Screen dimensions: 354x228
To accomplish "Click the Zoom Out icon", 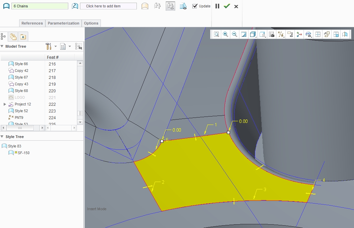I will (x=235, y=34).
